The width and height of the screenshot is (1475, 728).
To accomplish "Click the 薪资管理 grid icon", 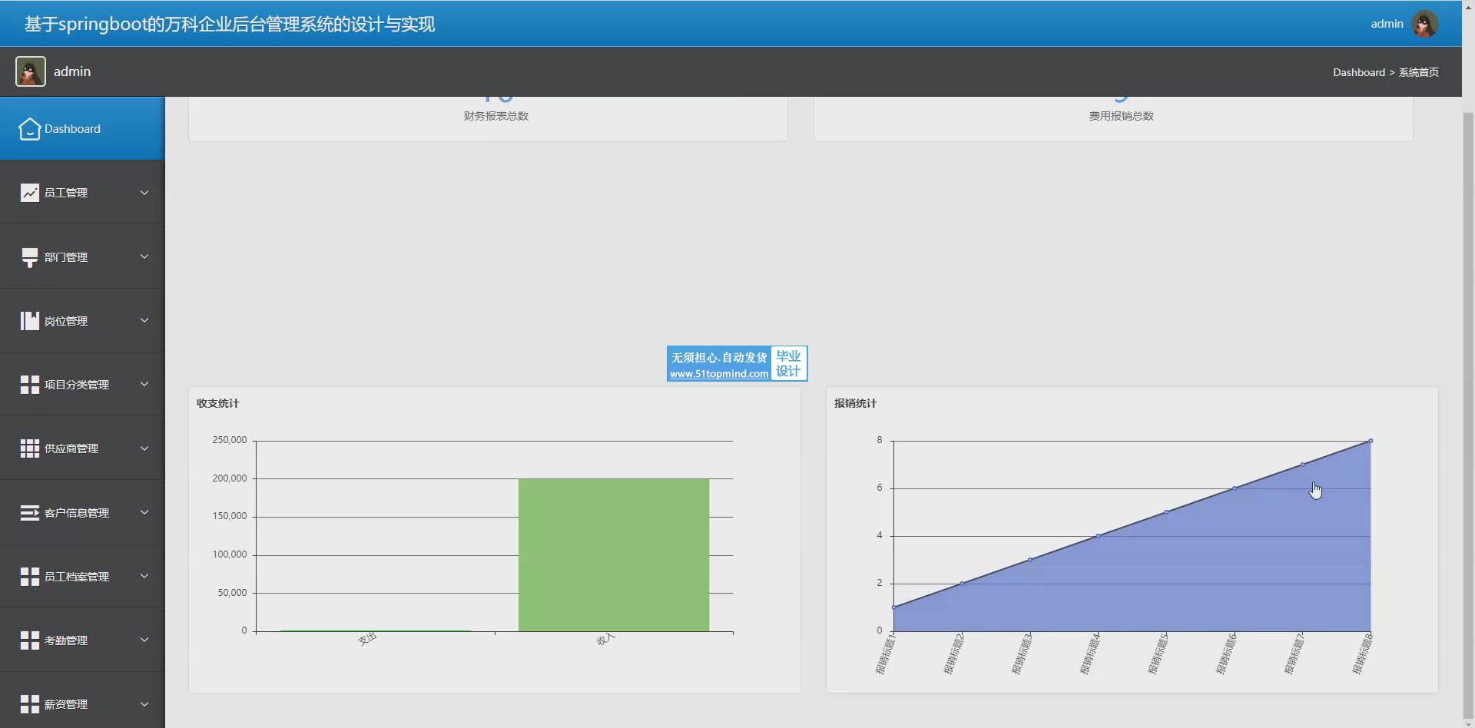I will click(x=29, y=704).
